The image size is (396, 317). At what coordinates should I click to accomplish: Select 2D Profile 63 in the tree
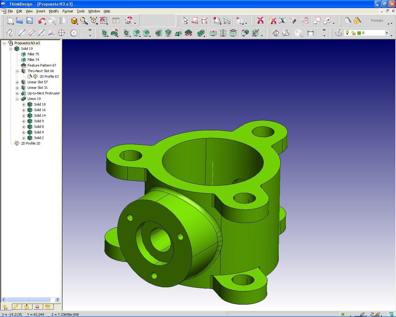[49, 76]
